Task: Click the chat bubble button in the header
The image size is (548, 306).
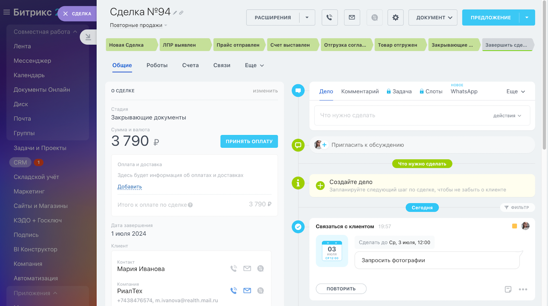Action: (x=374, y=17)
